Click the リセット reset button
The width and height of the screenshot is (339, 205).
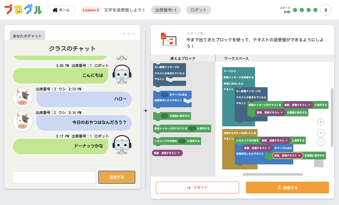click(197, 187)
